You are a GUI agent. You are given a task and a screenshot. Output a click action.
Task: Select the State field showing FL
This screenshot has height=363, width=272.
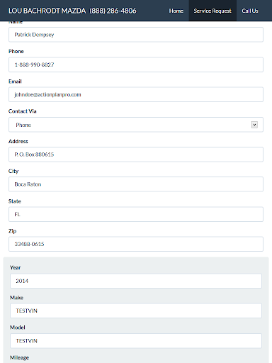[x=136, y=214]
